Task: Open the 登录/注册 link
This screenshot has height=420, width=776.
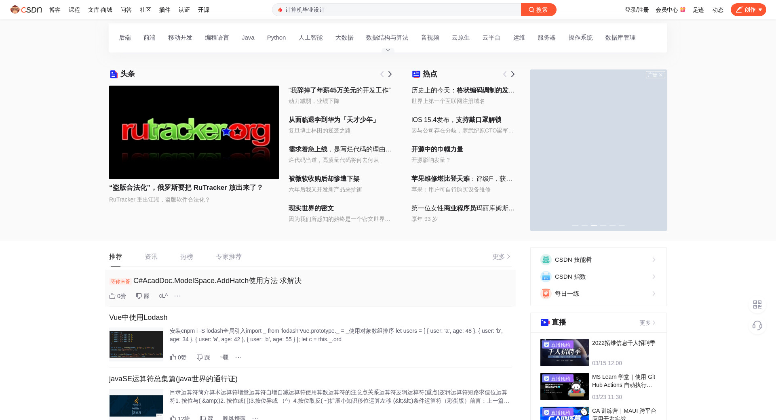Action: [637, 10]
